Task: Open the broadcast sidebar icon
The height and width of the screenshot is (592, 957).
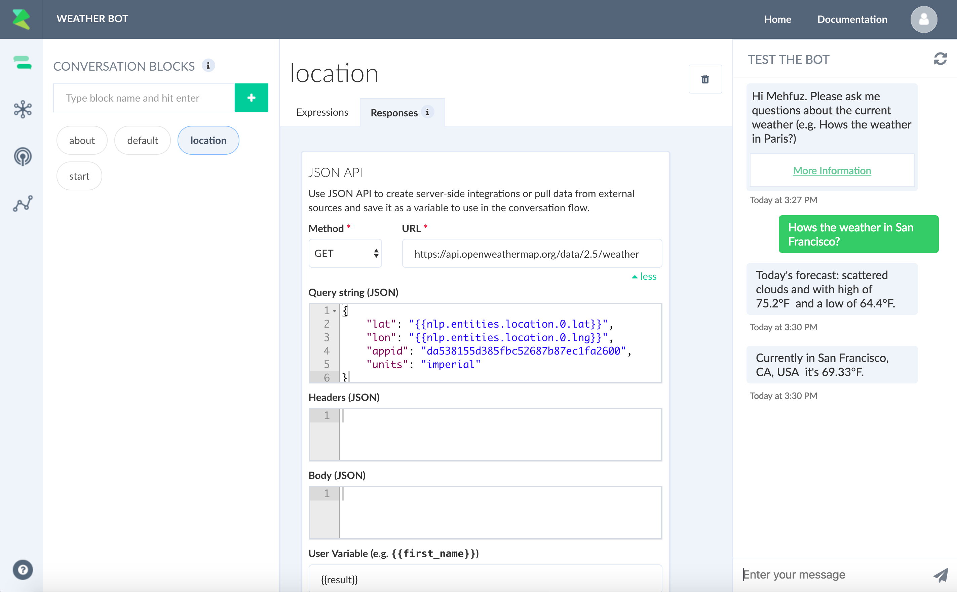Action: pos(22,157)
